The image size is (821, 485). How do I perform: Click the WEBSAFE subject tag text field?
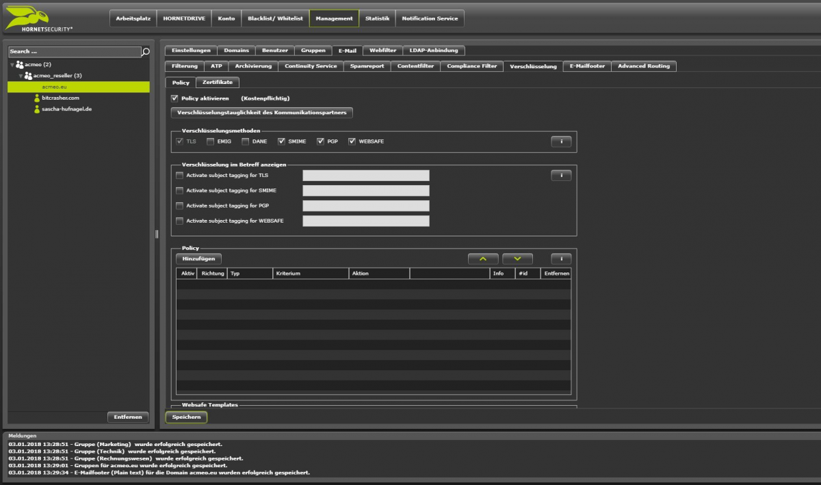pos(366,221)
